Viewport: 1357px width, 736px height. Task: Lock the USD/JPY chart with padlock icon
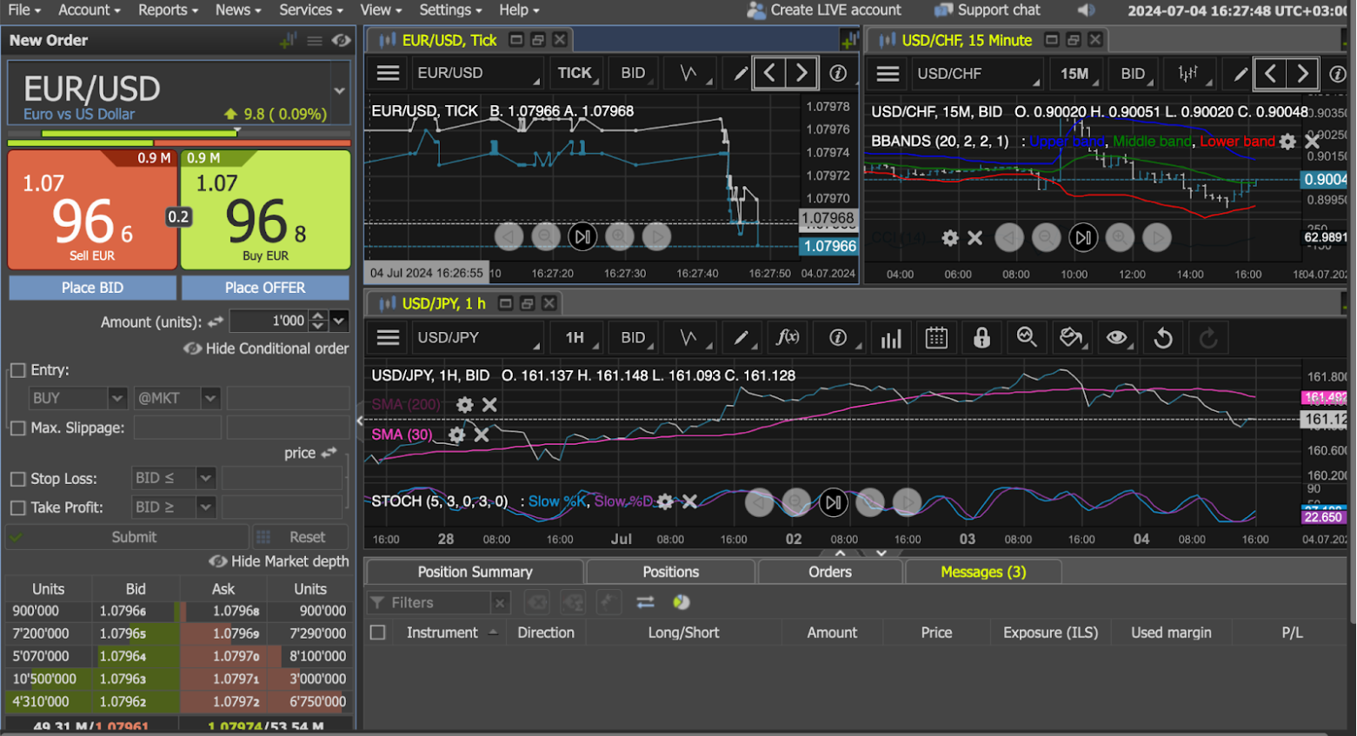[x=981, y=338]
